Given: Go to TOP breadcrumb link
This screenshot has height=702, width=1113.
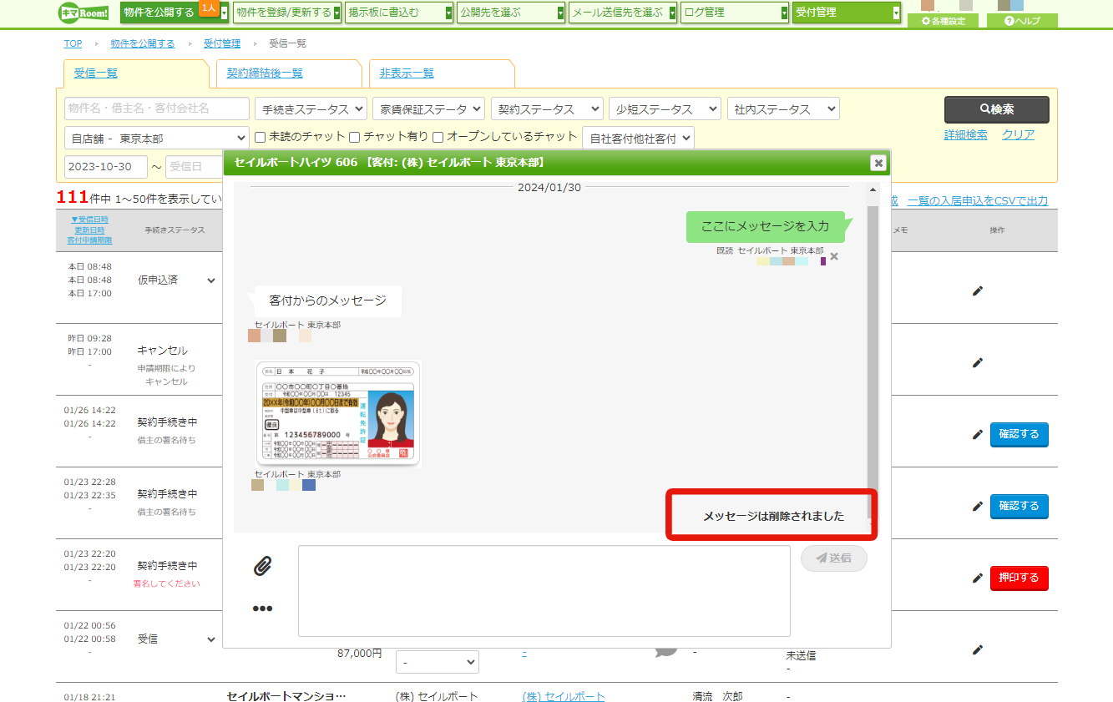Looking at the screenshot, I should pyautogui.click(x=73, y=43).
